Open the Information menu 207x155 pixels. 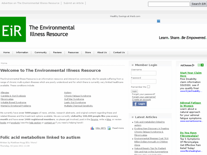22,52
